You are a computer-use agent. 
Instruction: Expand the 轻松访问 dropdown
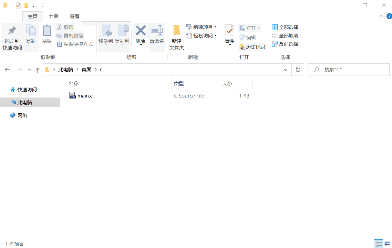pos(215,36)
